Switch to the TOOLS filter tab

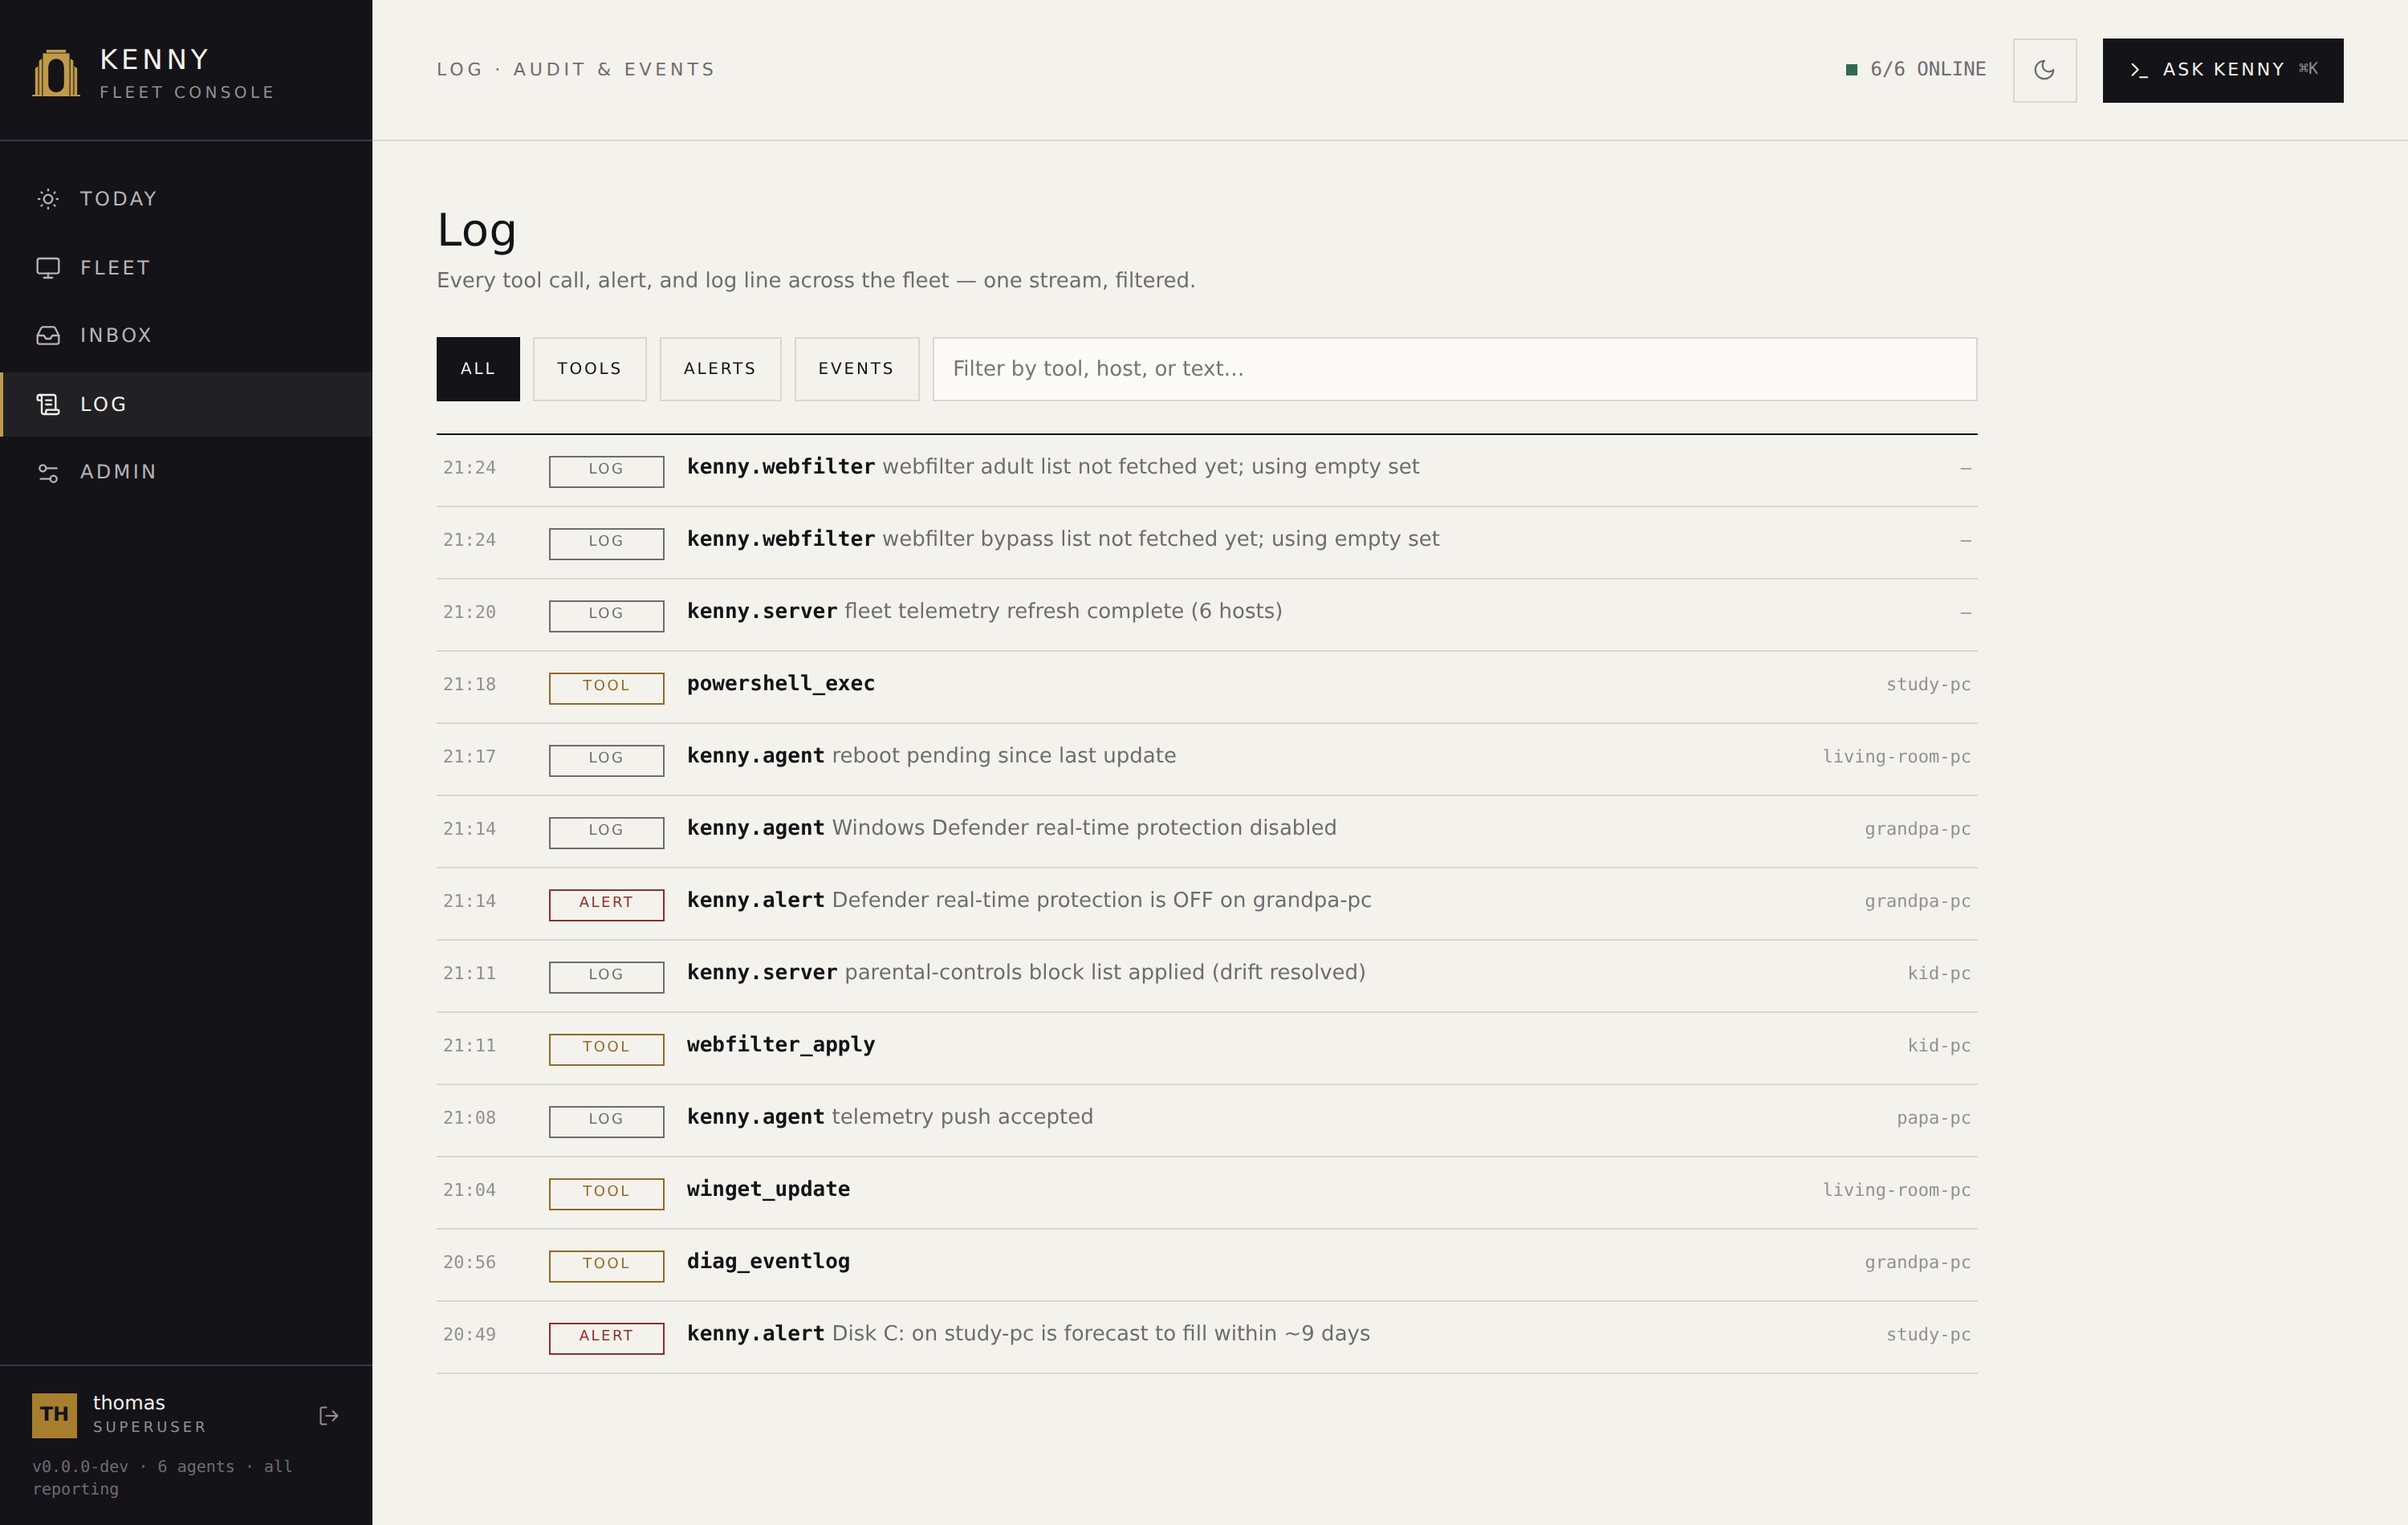coord(589,369)
